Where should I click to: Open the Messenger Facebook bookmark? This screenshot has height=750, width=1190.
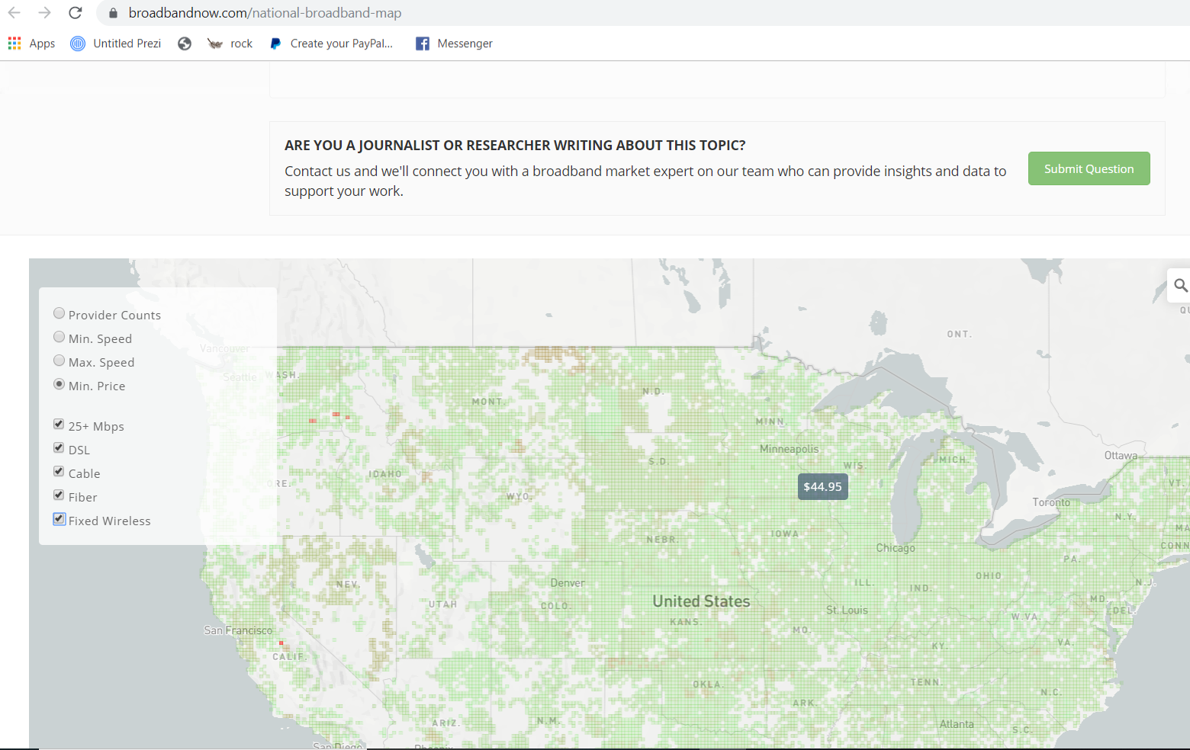pos(454,43)
